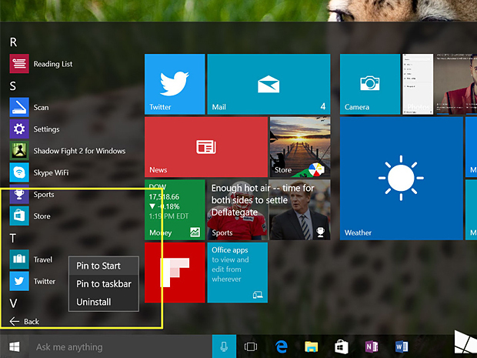The width and height of the screenshot is (477, 358).
Task: Click the Shadow Fight 2 for Windows label
Action: tap(79, 151)
